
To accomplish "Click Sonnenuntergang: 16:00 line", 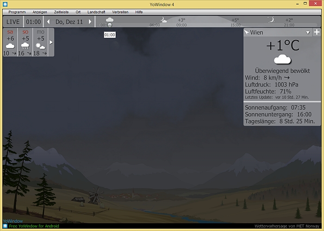I will point(278,114).
